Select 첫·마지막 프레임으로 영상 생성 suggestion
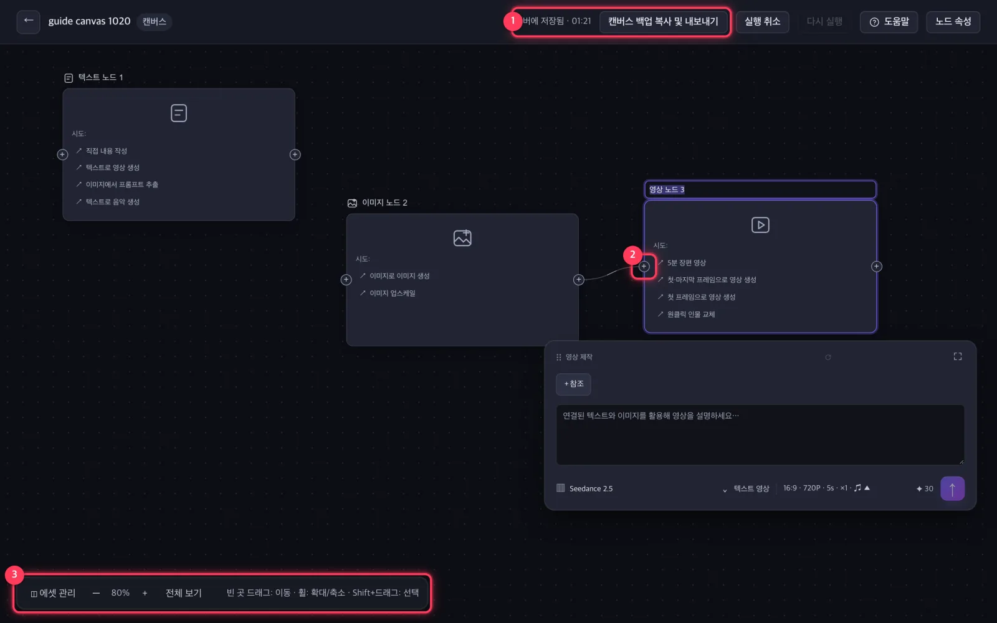The height and width of the screenshot is (623, 997). click(x=707, y=280)
